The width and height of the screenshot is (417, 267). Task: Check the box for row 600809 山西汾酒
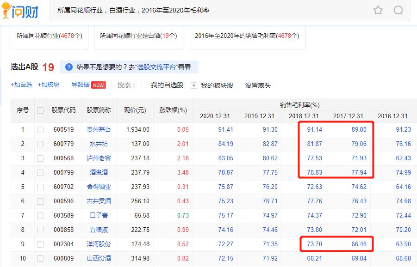pyautogui.click(x=40, y=259)
